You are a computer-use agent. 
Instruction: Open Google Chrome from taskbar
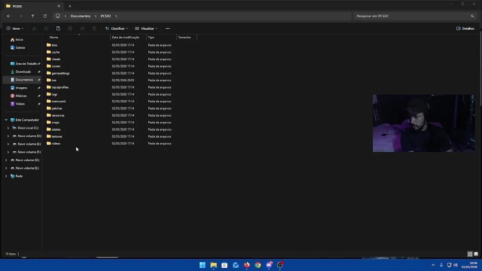(x=258, y=265)
